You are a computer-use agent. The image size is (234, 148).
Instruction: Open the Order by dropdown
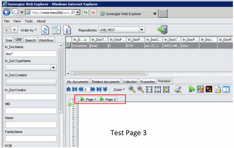click(29, 30)
